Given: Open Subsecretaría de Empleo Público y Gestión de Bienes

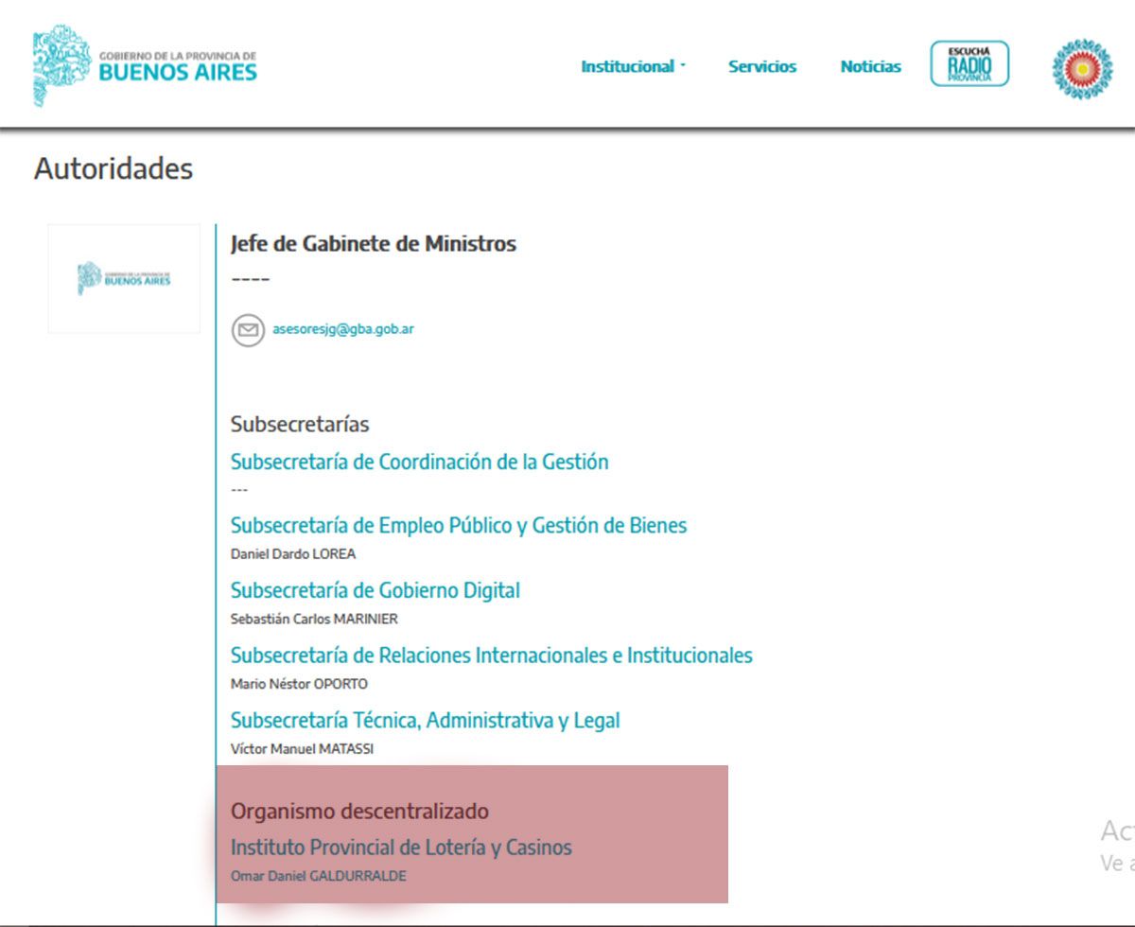Looking at the screenshot, I should point(459,526).
